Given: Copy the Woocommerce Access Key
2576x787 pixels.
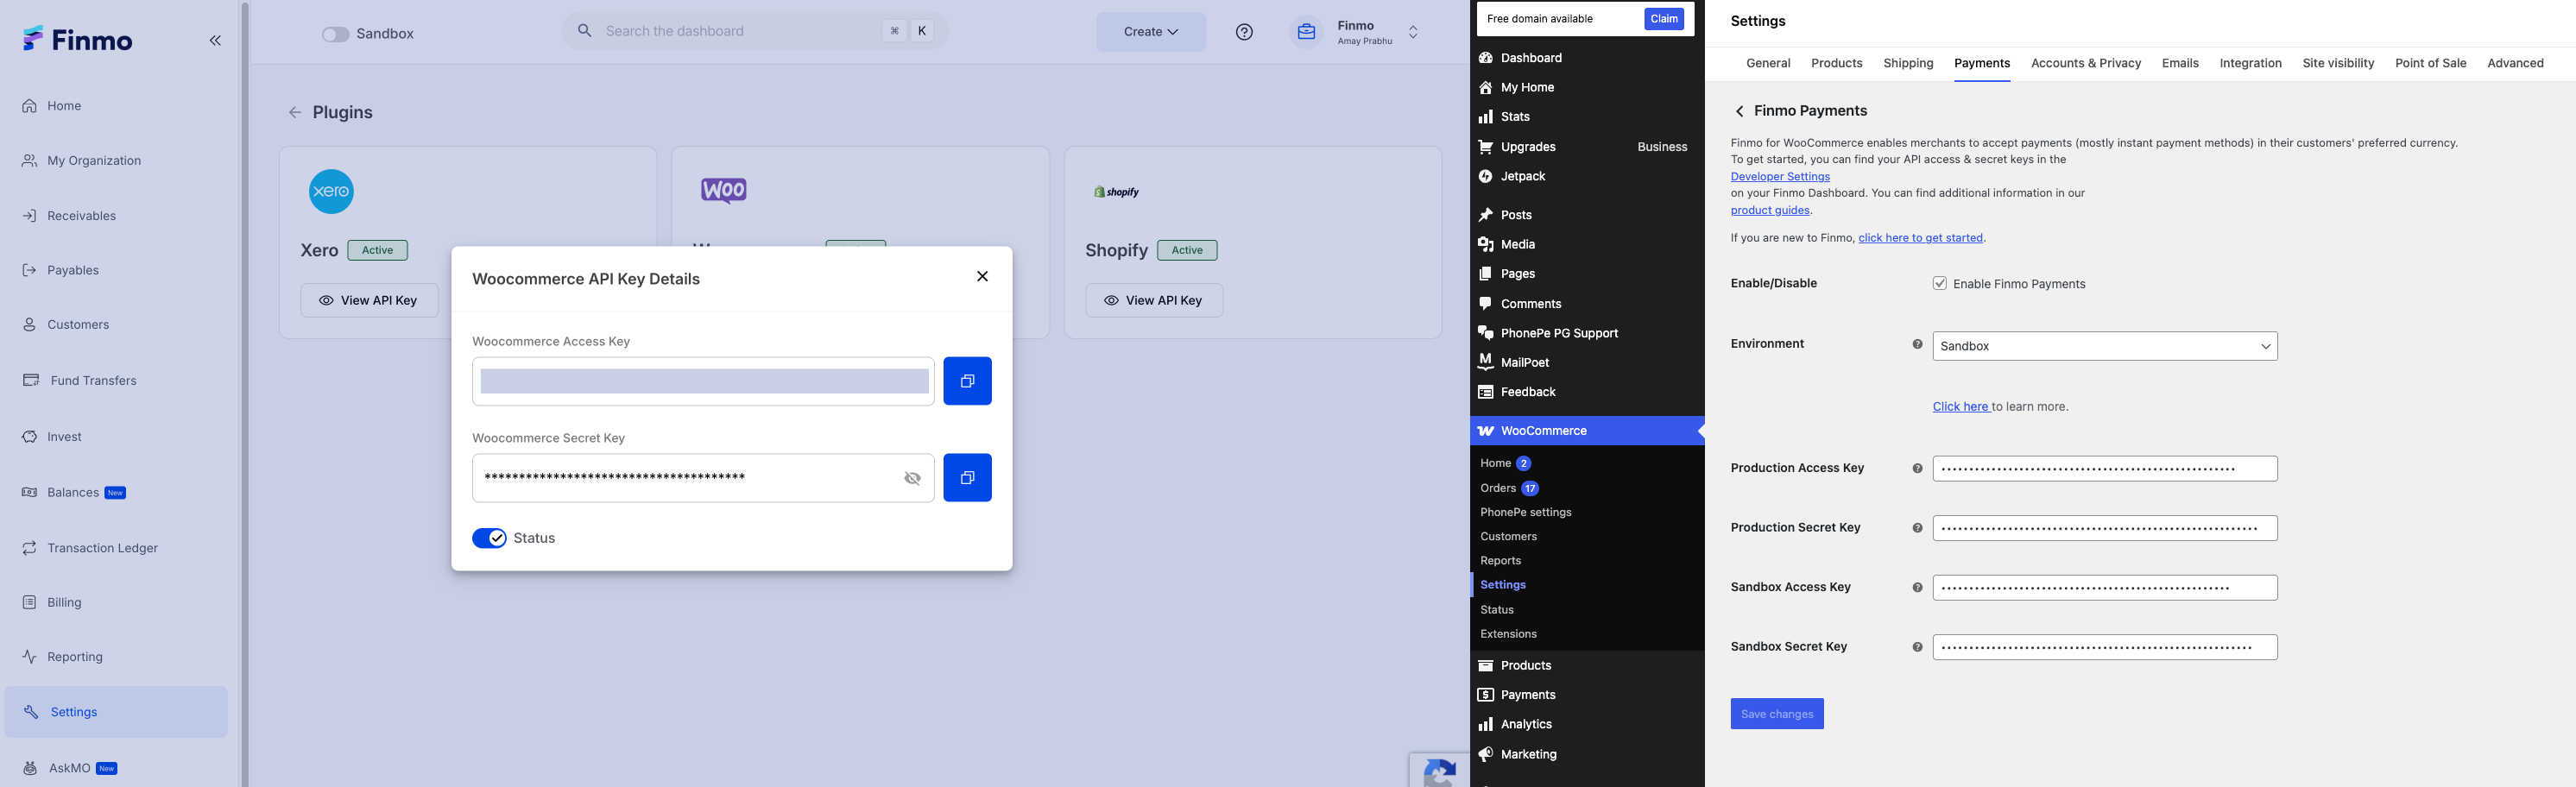Looking at the screenshot, I should [967, 381].
